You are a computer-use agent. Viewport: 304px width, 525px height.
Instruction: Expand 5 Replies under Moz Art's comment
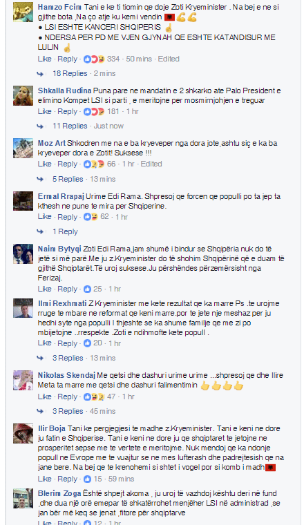tap(68, 179)
